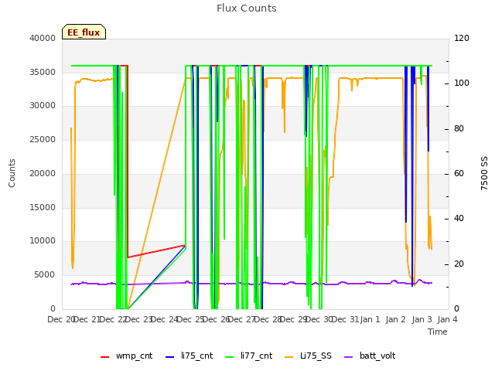Click the blue li75_cnt legend swatch
Screen dimensions: 495x371
click(x=169, y=357)
